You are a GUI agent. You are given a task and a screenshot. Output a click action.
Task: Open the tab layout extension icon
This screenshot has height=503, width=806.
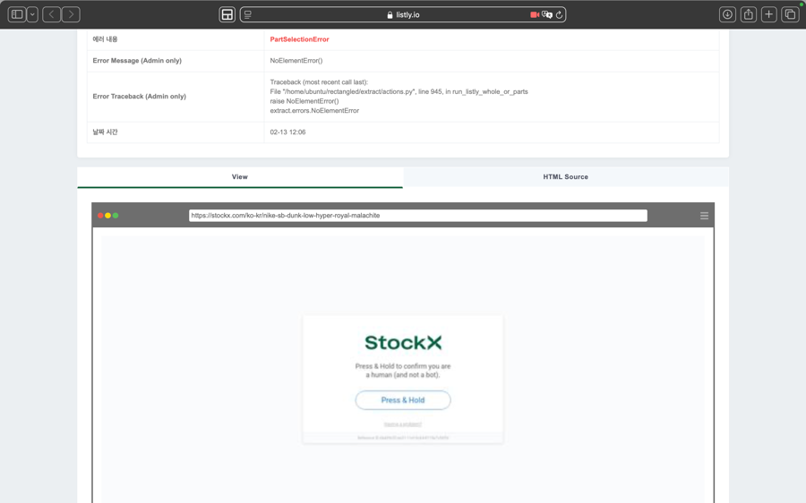click(x=227, y=14)
